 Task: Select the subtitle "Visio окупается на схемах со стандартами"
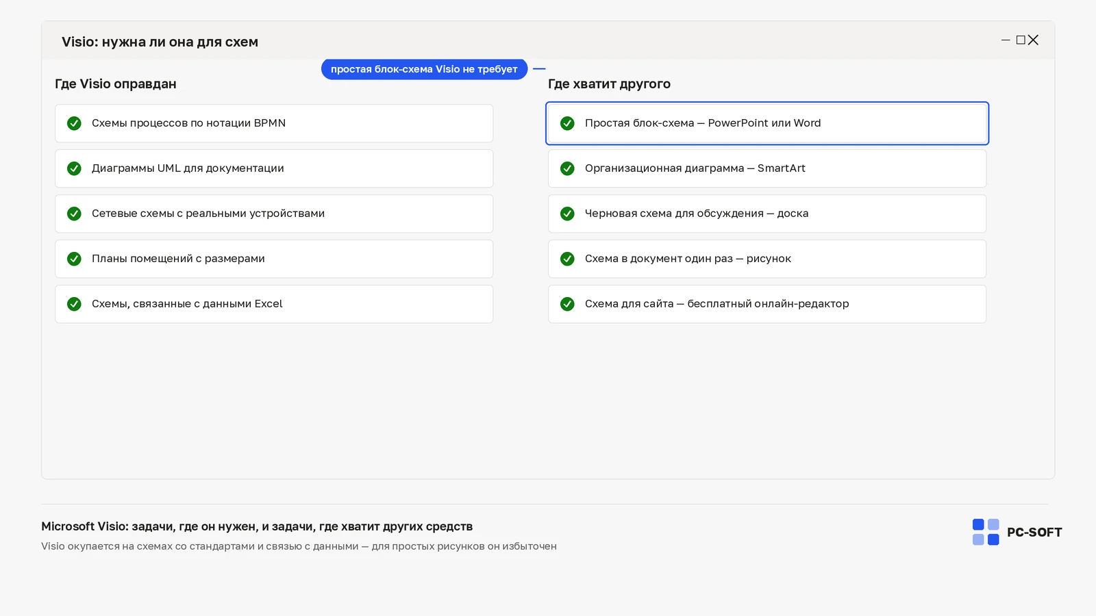pyautogui.click(x=299, y=546)
